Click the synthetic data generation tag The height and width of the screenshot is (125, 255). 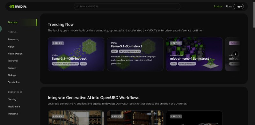[x=65, y=64]
